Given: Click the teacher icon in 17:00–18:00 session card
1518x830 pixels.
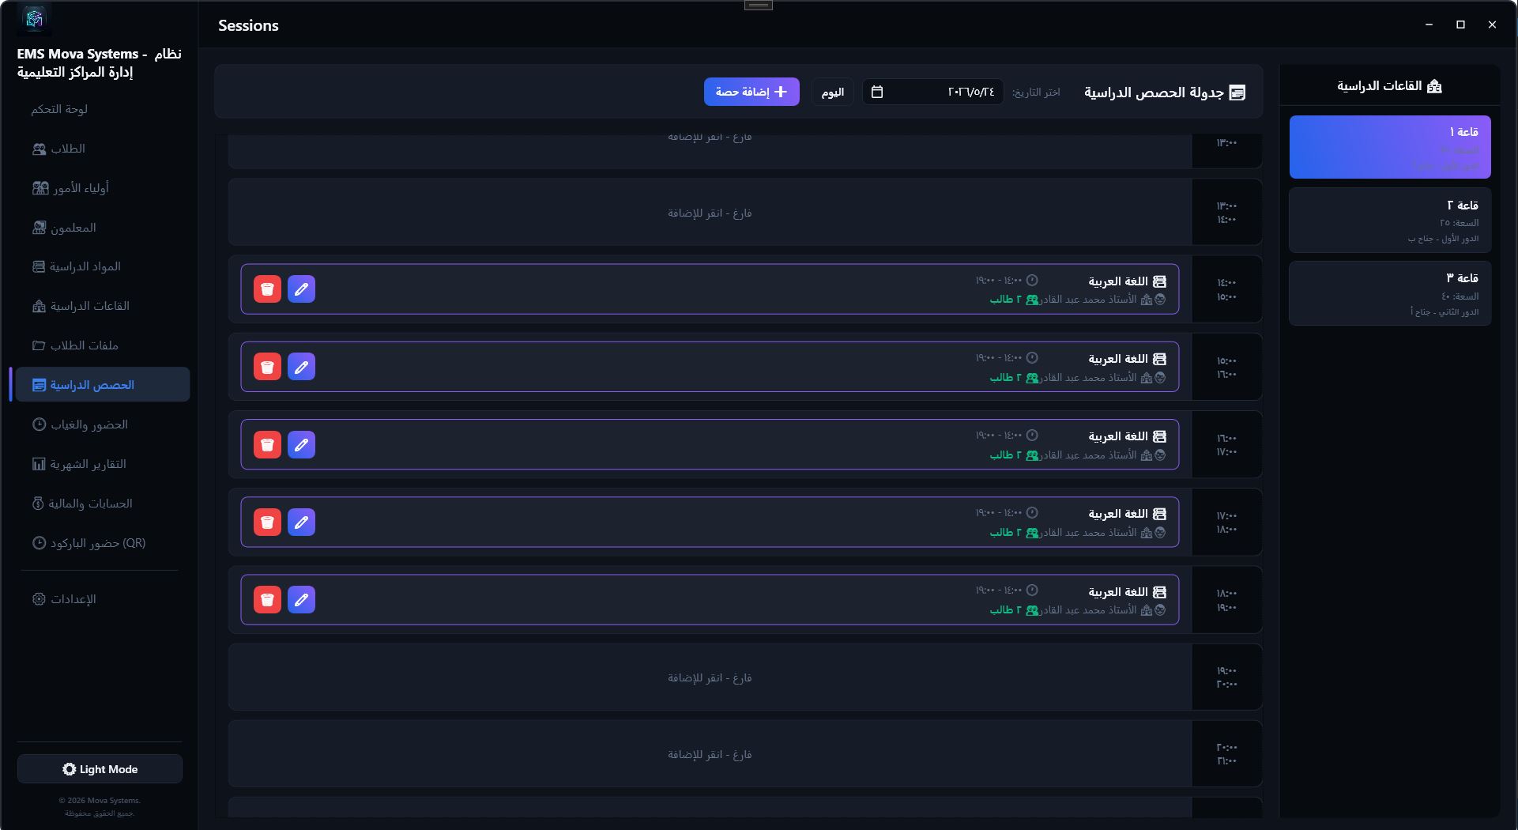Looking at the screenshot, I should tap(1160, 533).
